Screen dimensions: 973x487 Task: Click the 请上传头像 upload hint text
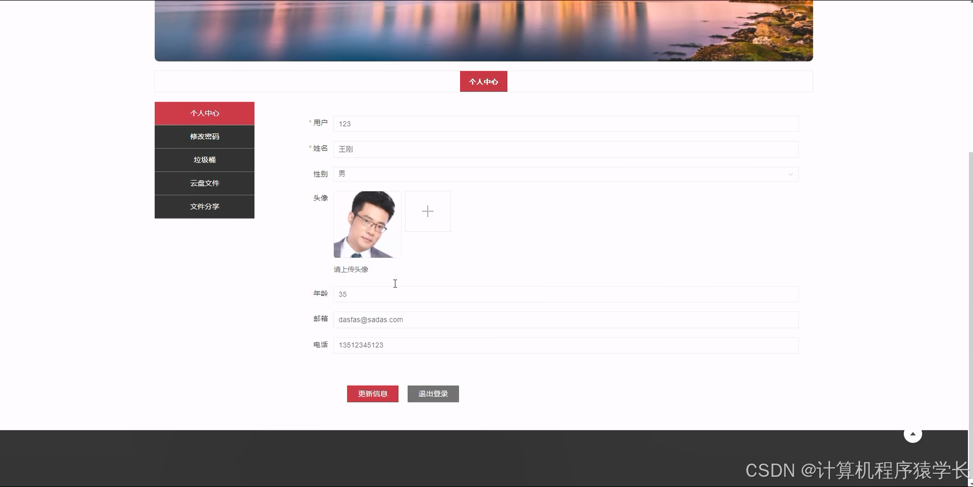point(350,269)
